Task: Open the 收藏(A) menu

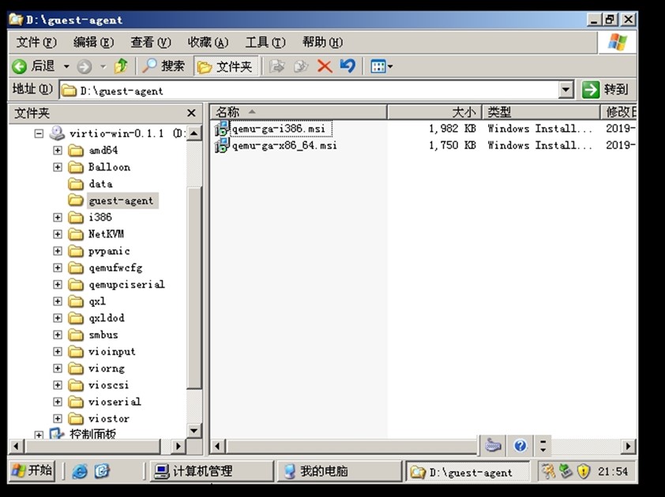Action: pos(208,43)
